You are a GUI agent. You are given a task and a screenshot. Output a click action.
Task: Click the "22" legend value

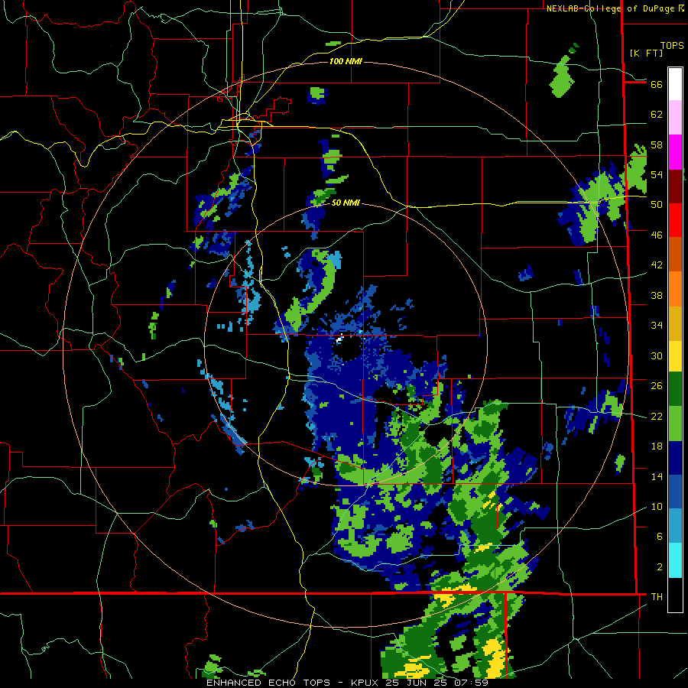coord(657,417)
